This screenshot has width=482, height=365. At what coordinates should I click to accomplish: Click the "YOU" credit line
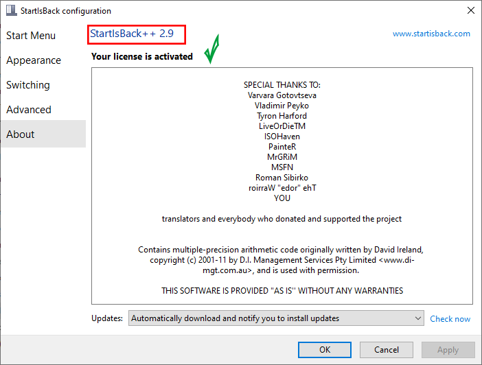[282, 198]
